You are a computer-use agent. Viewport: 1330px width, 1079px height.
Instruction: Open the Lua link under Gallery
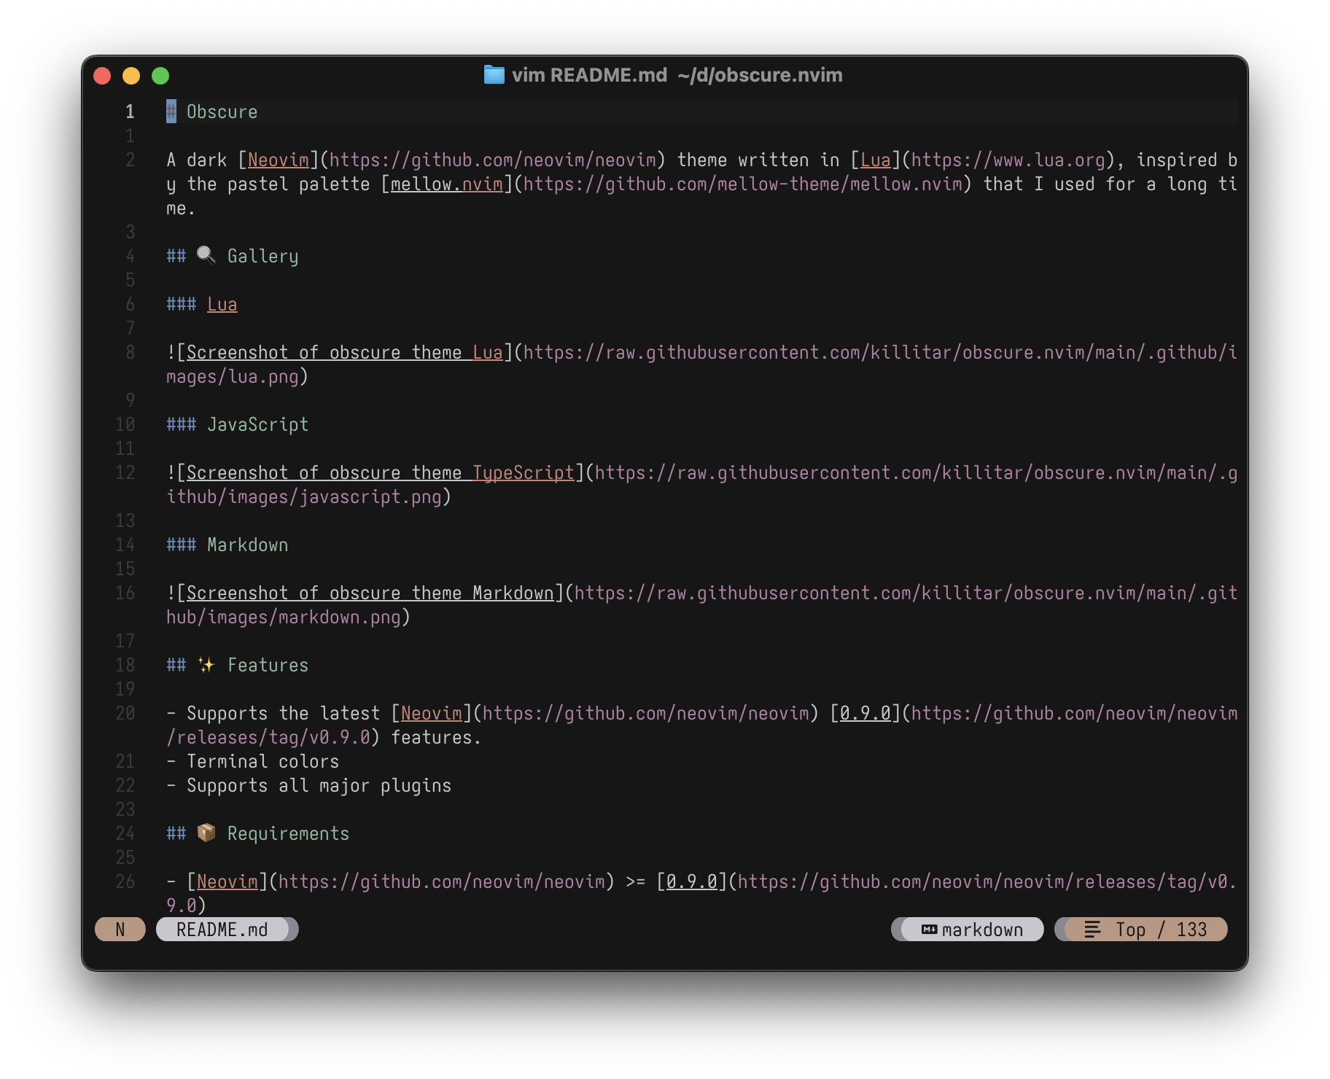[222, 303]
